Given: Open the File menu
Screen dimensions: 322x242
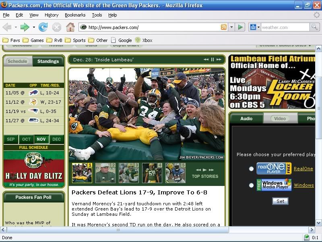Looking at the screenshot, I should [6, 15].
